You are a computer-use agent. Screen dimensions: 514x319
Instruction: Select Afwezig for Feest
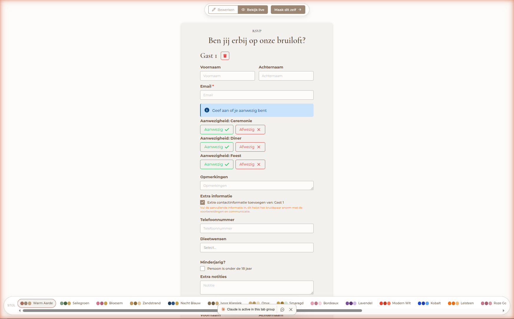coord(250,164)
